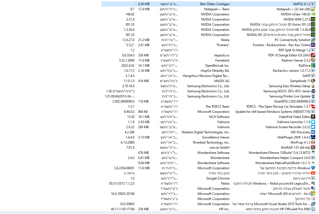Click the "17.4 MB" size cell
This screenshot has width=319, height=214.
[144, 9]
